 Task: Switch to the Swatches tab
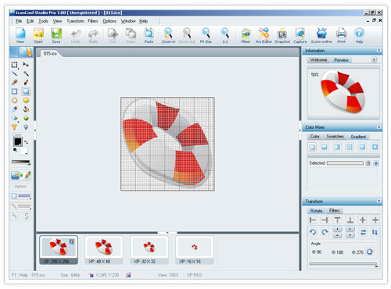(335, 137)
